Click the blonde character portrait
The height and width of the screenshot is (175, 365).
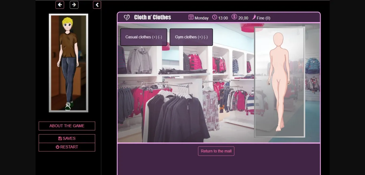tap(68, 63)
